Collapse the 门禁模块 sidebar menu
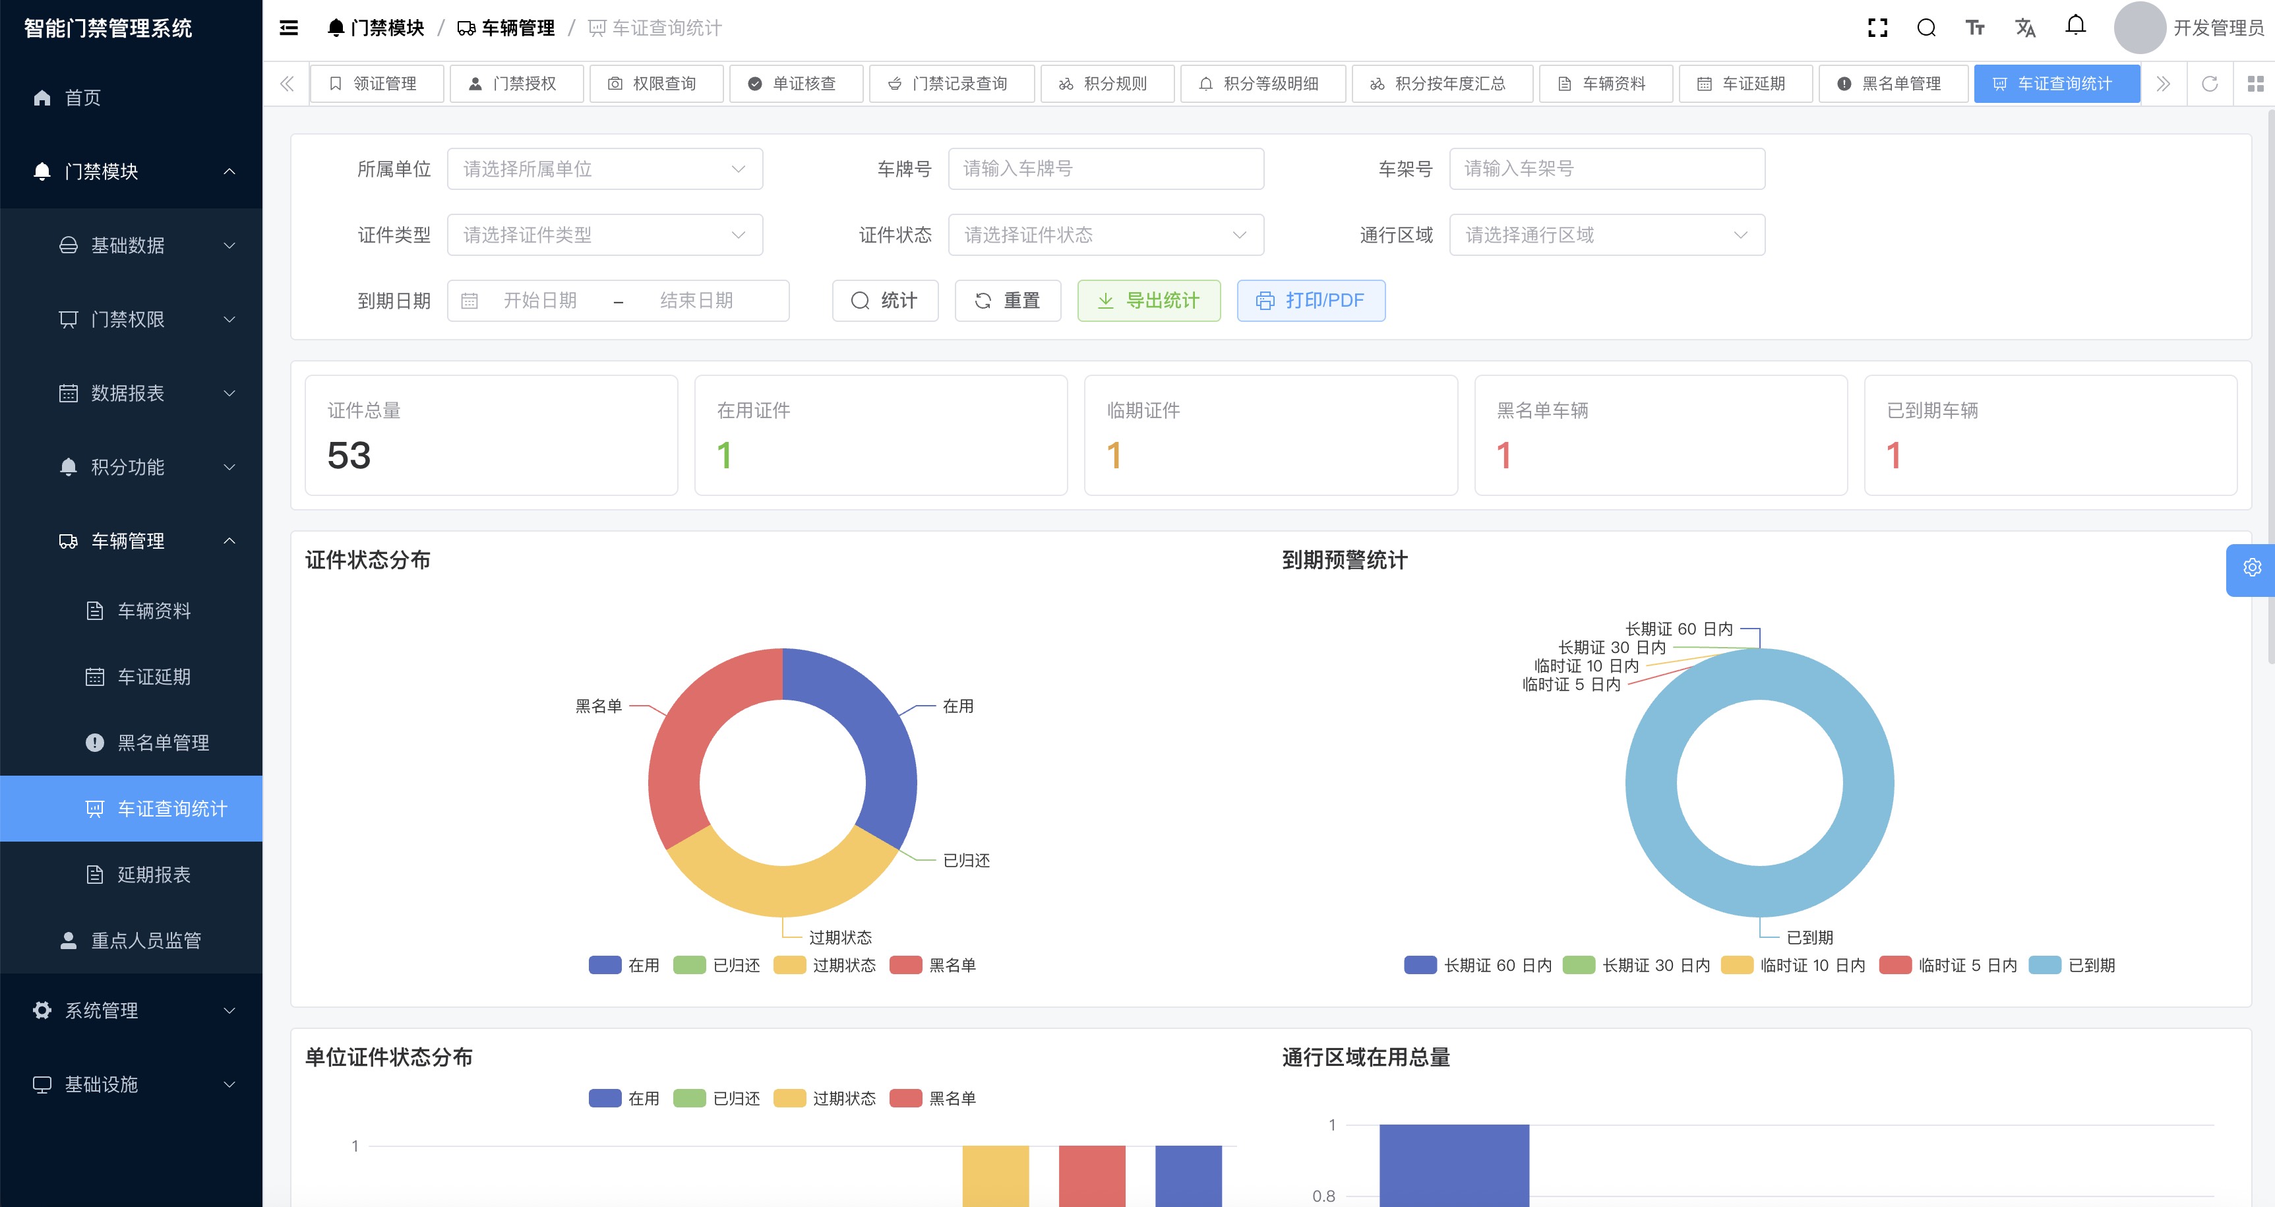 [131, 171]
